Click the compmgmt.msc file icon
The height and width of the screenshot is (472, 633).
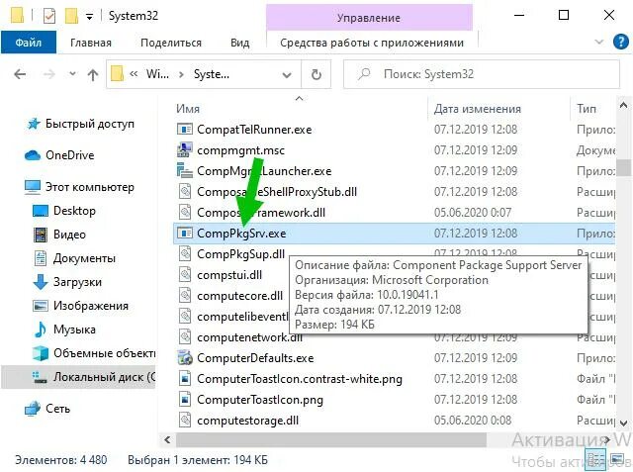pos(185,150)
